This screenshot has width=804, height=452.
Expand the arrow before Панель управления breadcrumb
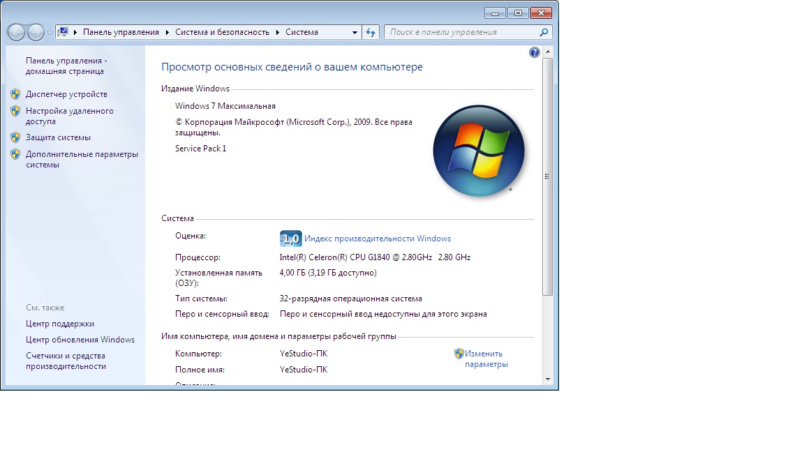[75, 32]
